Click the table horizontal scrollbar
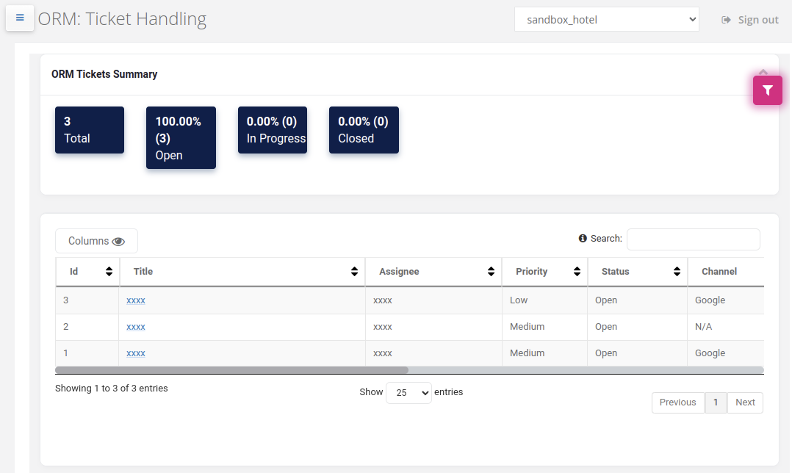This screenshot has width=792, height=473. [232, 370]
